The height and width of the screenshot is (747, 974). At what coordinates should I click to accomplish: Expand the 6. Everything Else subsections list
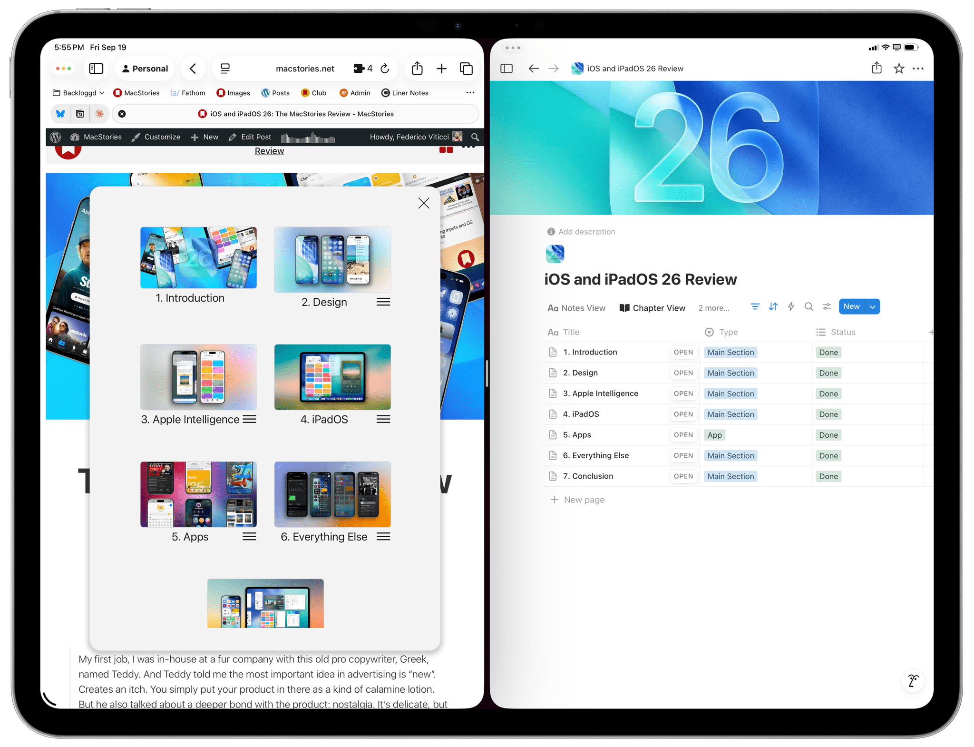point(383,537)
